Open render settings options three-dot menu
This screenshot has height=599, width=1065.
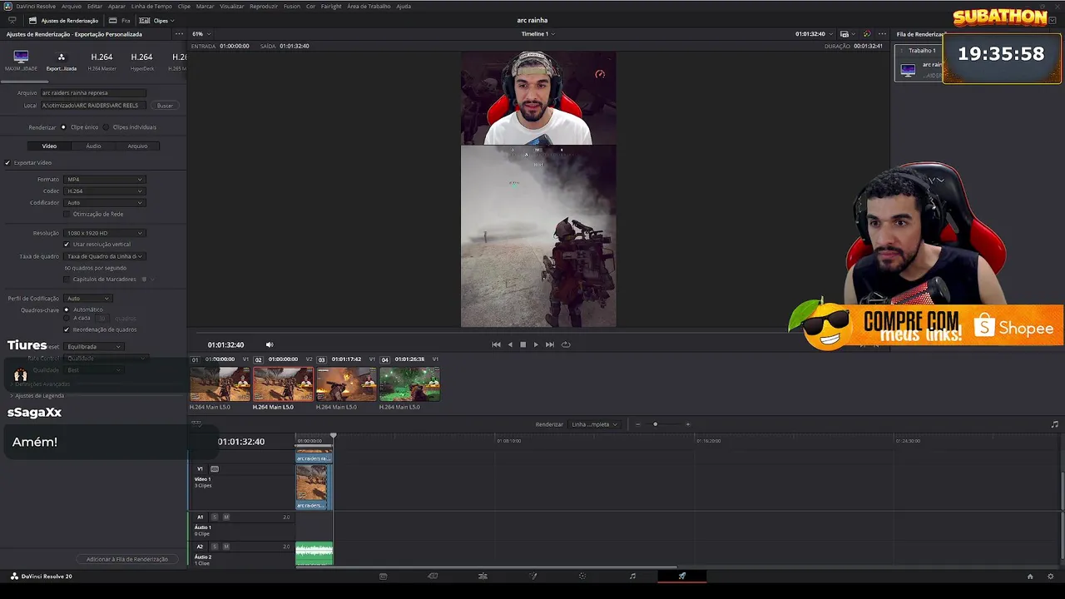[178, 34]
